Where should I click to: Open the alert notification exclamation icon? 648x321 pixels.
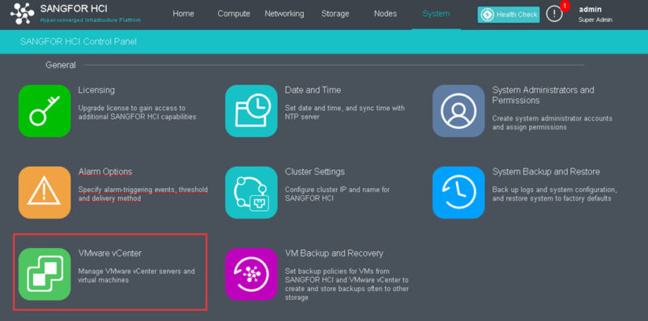[554, 14]
